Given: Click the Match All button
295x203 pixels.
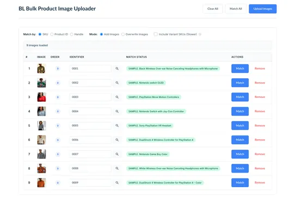Looking at the screenshot, I should click(236, 9).
